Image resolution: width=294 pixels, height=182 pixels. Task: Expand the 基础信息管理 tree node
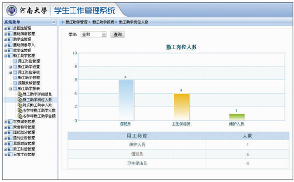click(x=5, y=34)
